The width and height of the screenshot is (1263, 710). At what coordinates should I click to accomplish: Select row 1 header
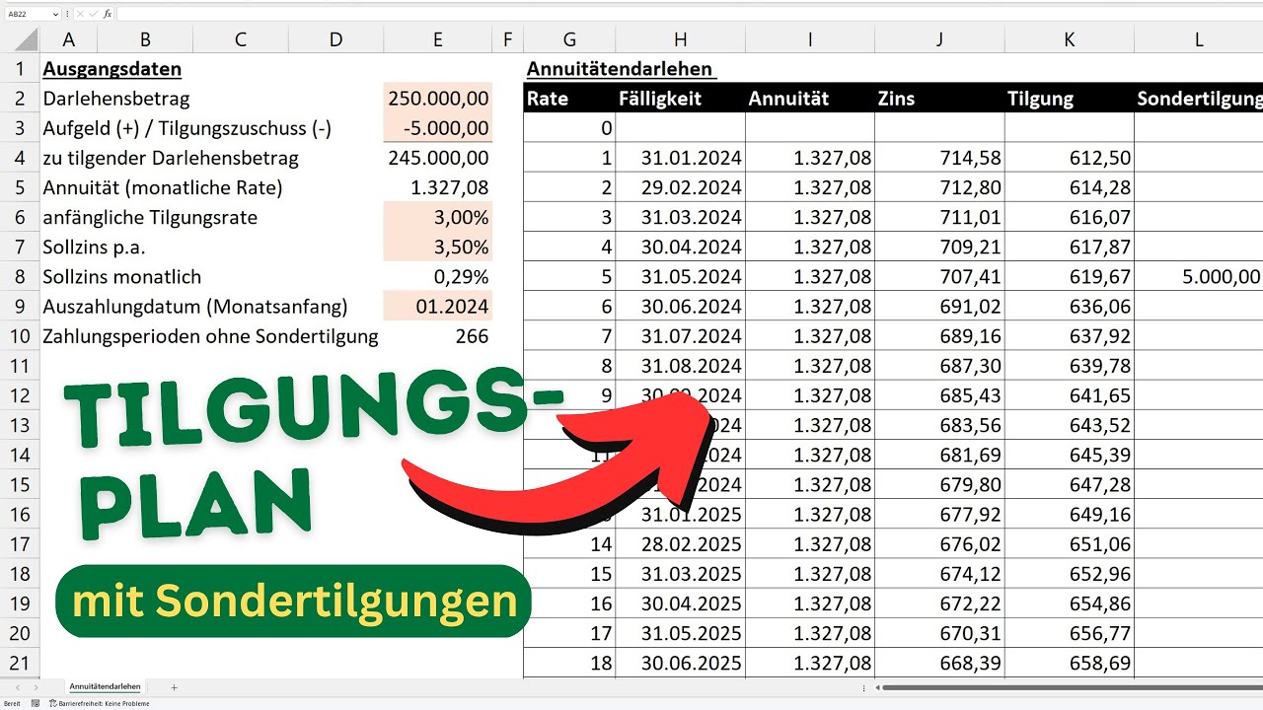19,69
